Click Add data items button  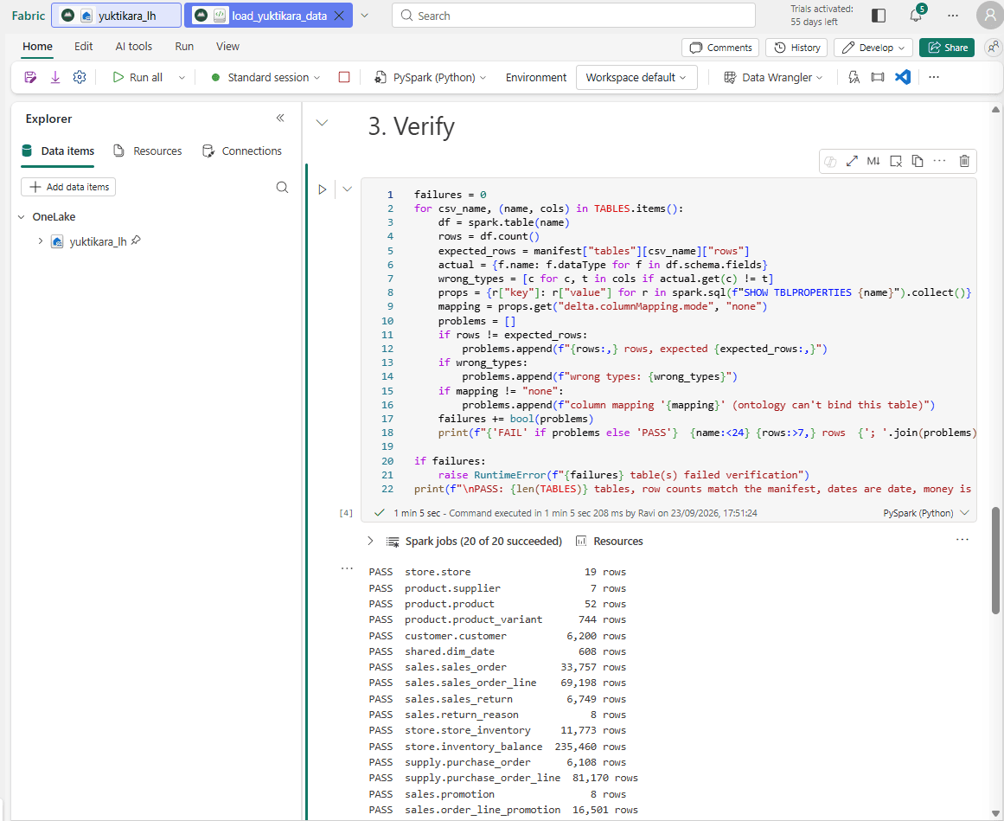[x=68, y=187]
